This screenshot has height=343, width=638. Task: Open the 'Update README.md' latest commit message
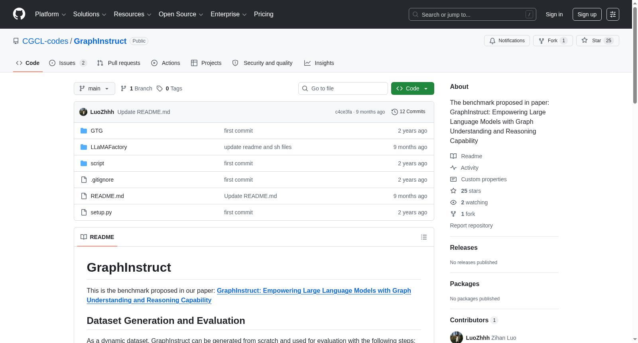tap(144, 112)
